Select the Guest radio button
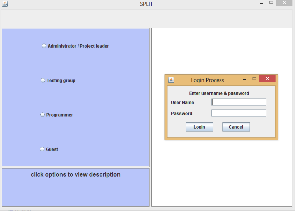 tap(42, 149)
